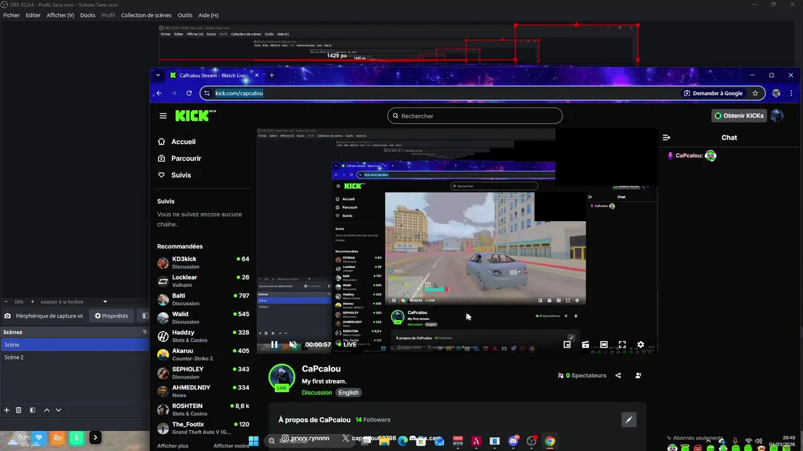The height and width of the screenshot is (451, 803).
Task: Open the Kick profile avatar menu
Action: [x=777, y=116]
